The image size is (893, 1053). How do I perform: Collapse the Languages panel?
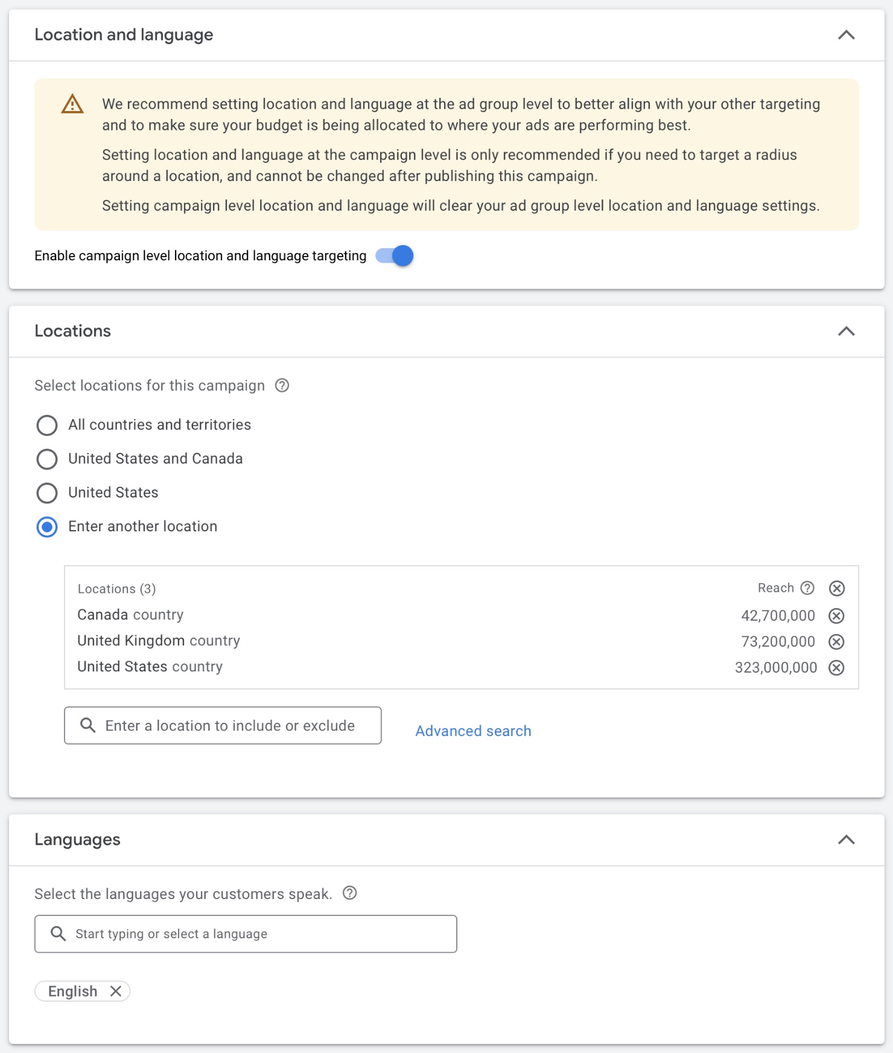coord(847,840)
